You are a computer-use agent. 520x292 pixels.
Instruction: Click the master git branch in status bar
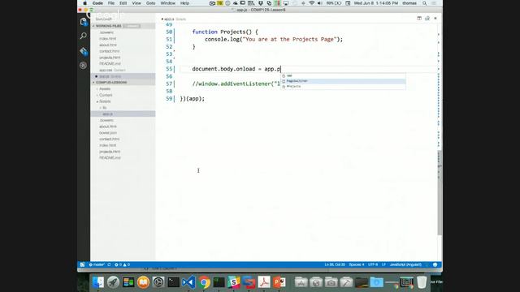pyautogui.click(x=97, y=264)
